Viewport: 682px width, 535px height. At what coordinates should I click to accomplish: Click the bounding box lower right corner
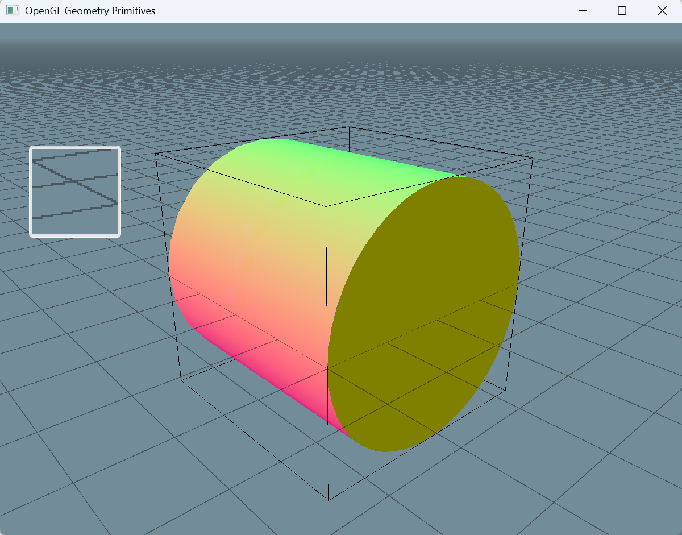point(506,389)
